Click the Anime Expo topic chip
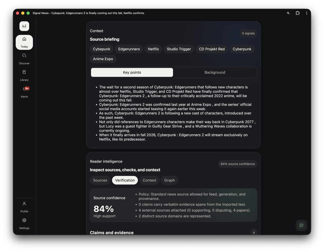The image size is (324, 252). (103, 59)
